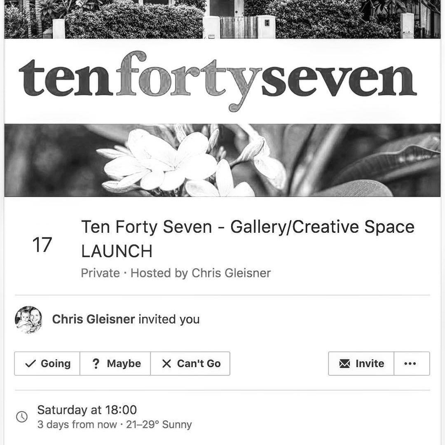Click Hosted by Chris Gleisner link
This screenshot has width=445, height=445.
click(201, 273)
